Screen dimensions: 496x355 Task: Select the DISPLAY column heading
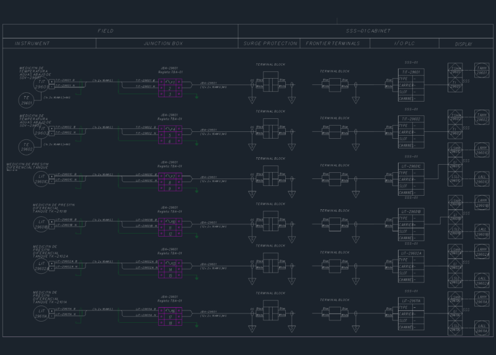click(463, 44)
